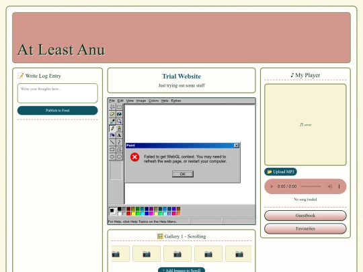Play the audio in My Player
Screen dimensions: 363x272
click(272, 187)
